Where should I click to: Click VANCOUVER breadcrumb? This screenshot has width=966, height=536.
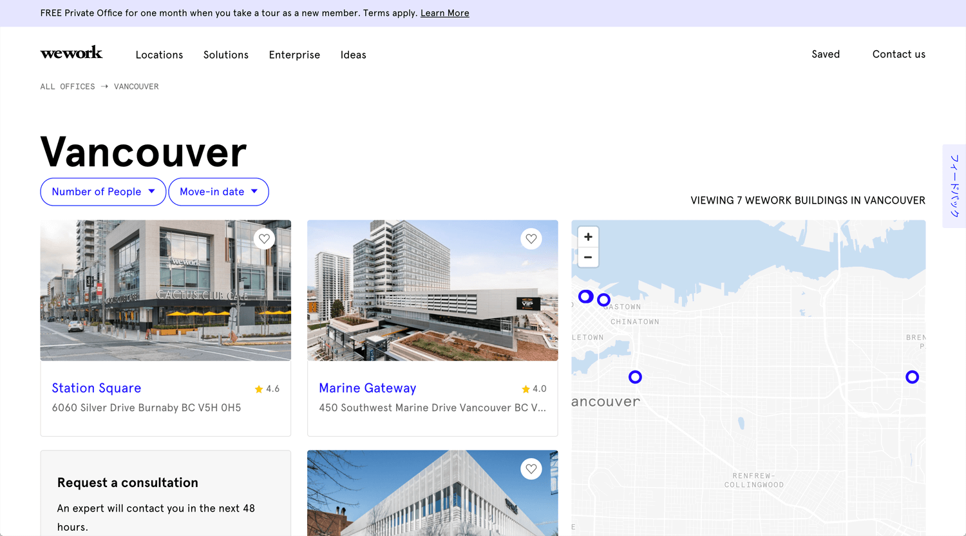click(137, 86)
